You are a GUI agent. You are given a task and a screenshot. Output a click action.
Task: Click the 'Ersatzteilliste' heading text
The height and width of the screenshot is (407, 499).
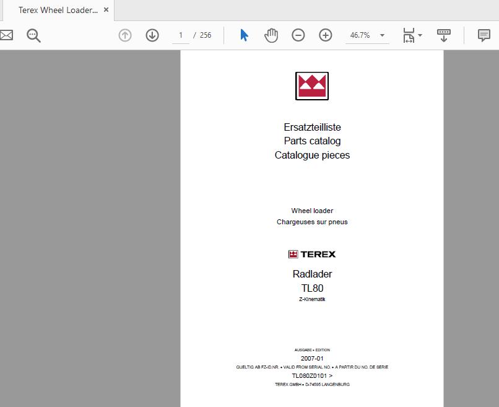[312, 127]
